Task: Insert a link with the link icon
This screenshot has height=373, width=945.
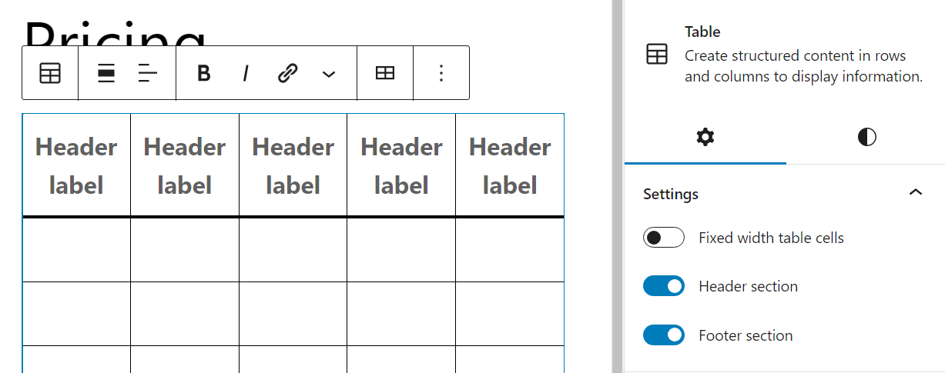Action: (x=287, y=73)
